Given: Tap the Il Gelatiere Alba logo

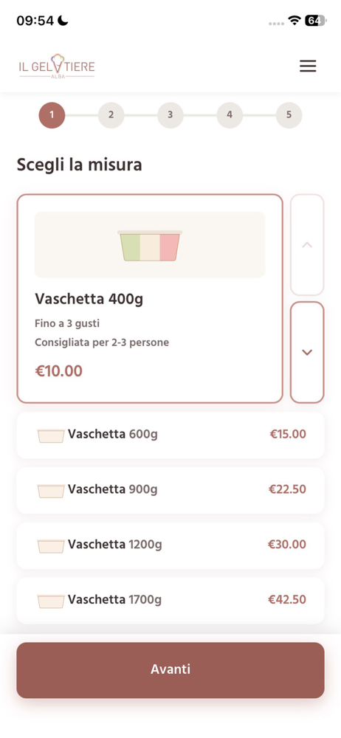Looking at the screenshot, I should coord(57,66).
